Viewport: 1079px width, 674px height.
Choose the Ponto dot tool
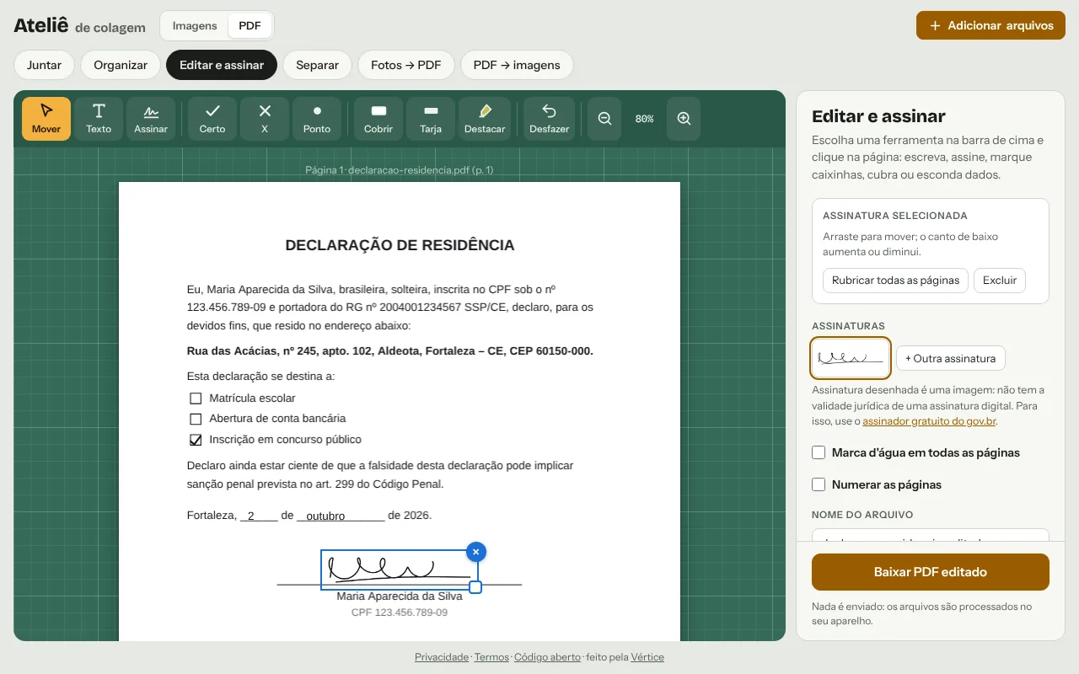click(317, 119)
